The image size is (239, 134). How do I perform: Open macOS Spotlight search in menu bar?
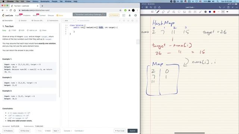[218, 1]
